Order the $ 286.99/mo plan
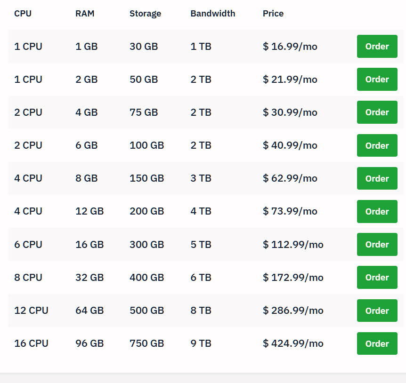Viewport: 406px width, 383px height. [x=377, y=311]
